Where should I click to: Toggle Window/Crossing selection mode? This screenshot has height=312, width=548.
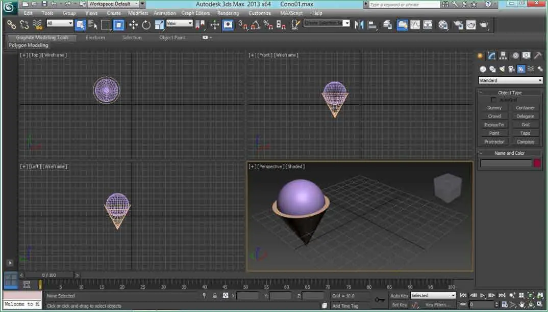118,25
